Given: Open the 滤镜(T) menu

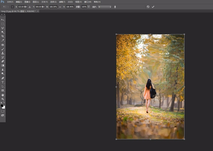Looking at the screenshot, I should 62,2.
